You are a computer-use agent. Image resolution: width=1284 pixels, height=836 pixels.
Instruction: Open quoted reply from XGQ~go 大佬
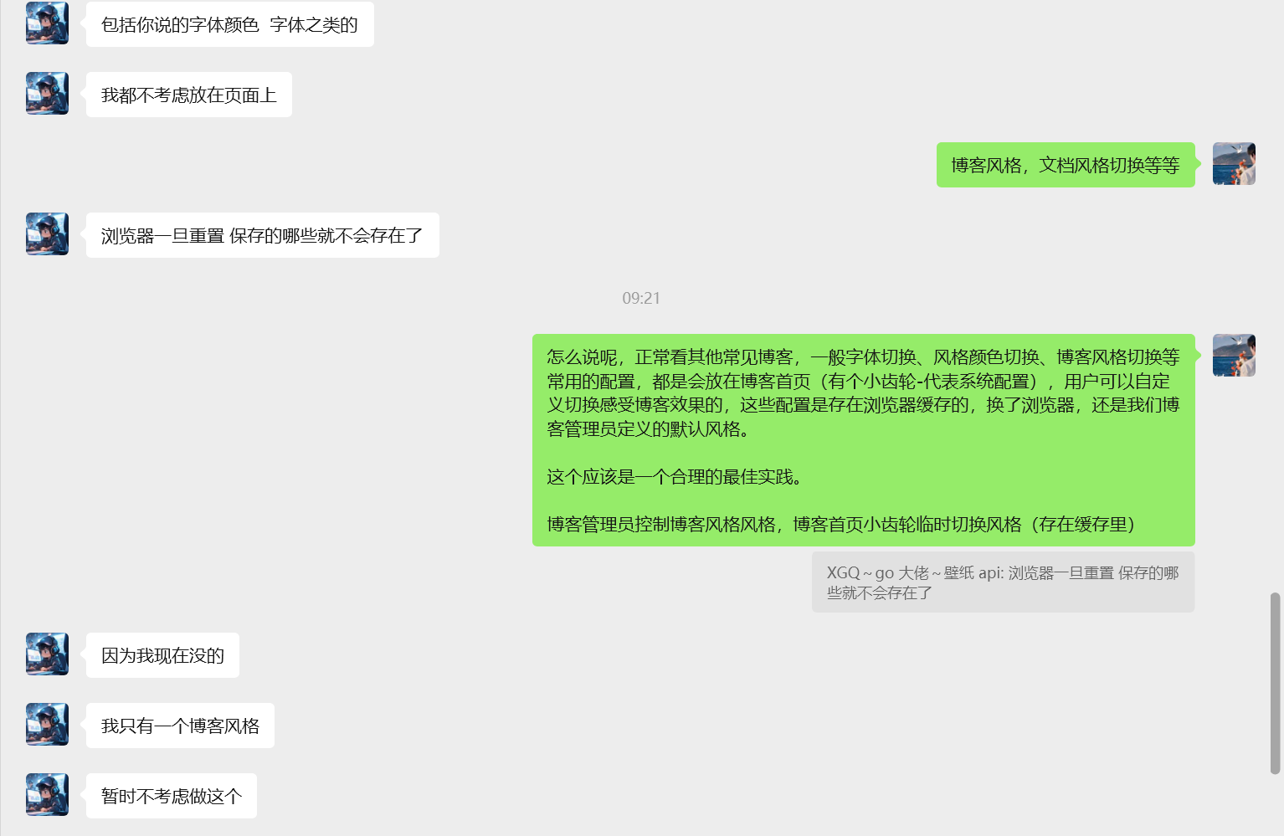point(1003,582)
